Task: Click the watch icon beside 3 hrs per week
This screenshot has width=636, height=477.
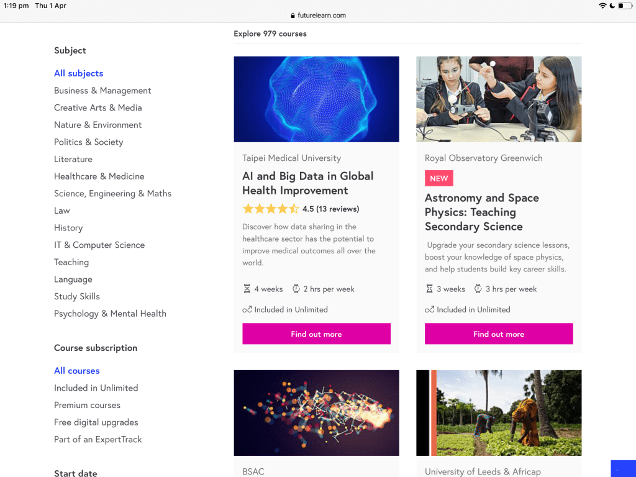Action: [x=478, y=289]
